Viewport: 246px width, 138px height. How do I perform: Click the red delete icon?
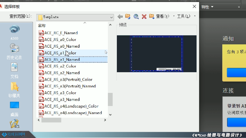coord(144,16)
